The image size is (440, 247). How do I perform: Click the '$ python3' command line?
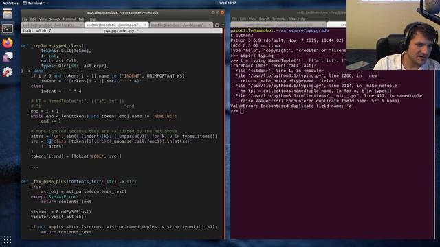pos(242,36)
